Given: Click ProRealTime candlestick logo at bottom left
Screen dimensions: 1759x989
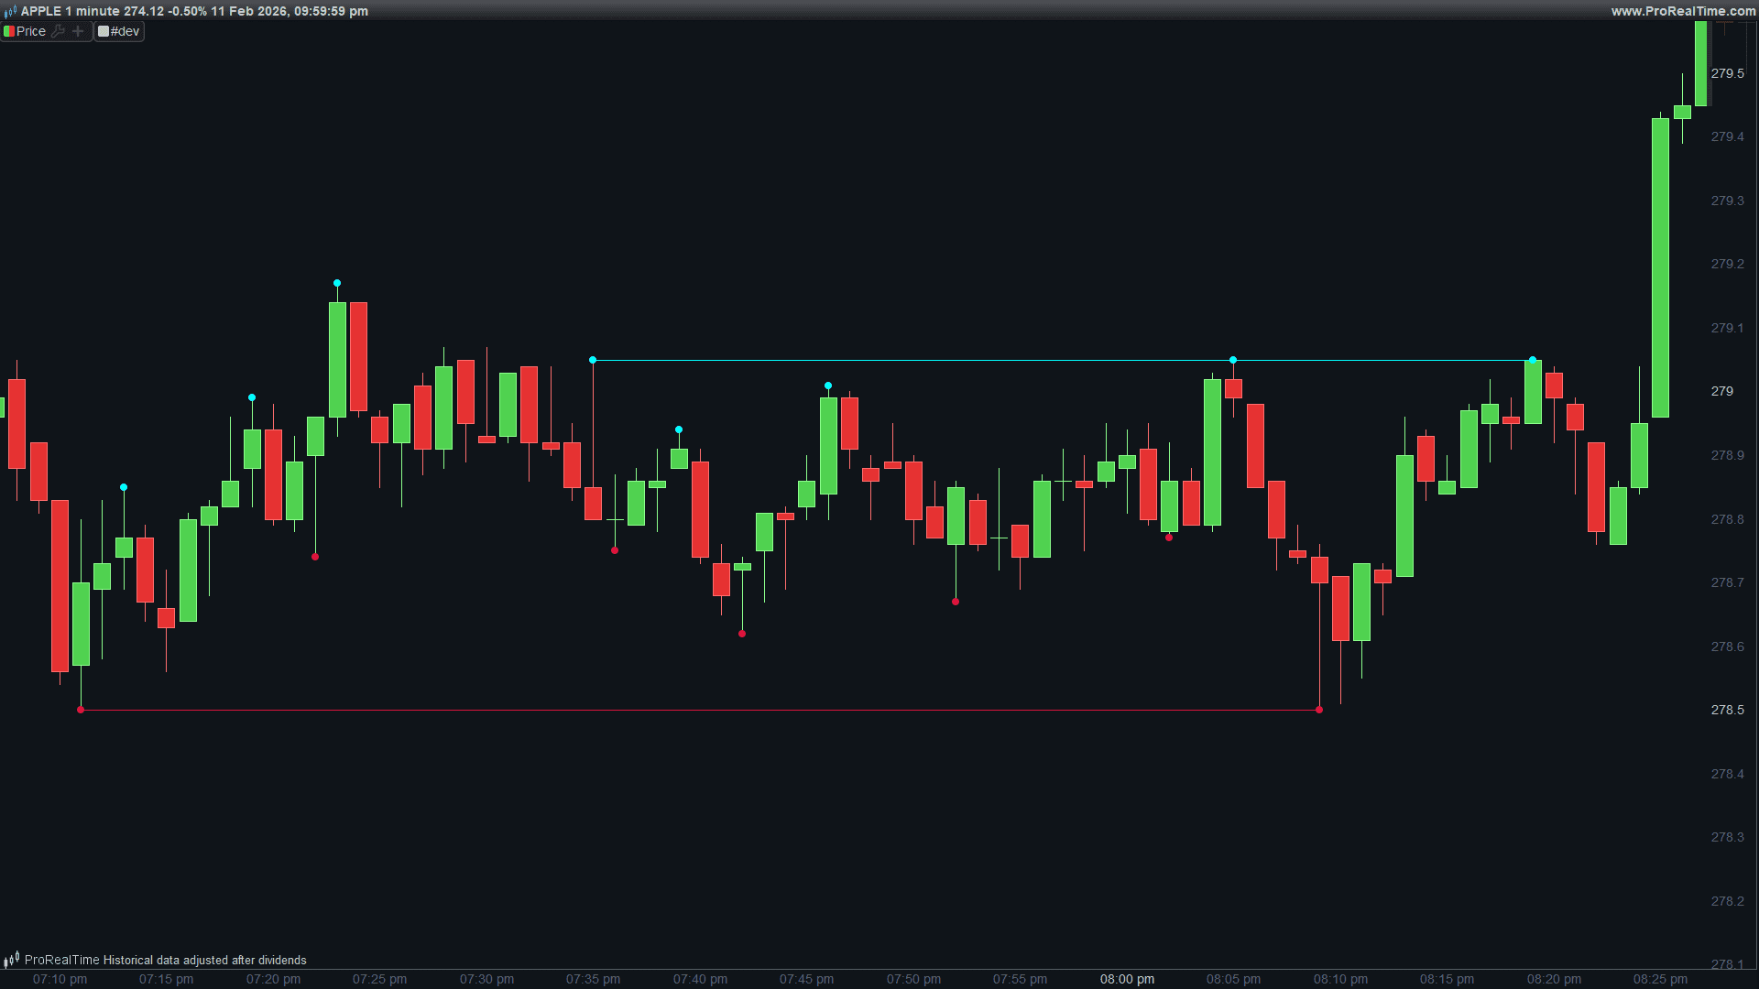Looking at the screenshot, I should (x=11, y=960).
